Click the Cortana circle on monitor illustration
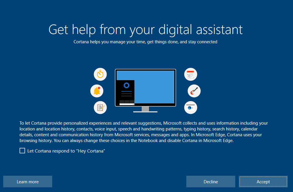Screen dimensions: 293x192 pyautogui.click(x=127, y=85)
